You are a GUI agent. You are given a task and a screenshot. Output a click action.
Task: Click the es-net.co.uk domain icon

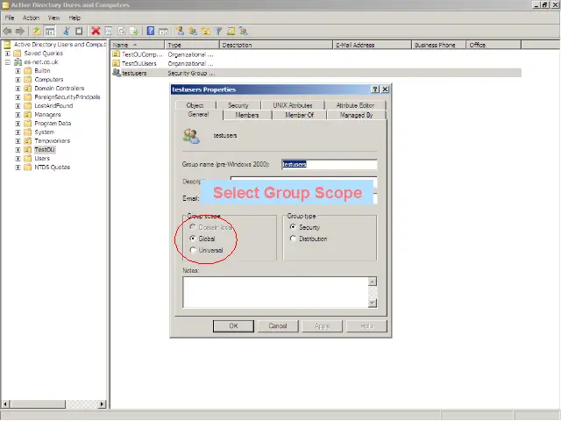click(18, 62)
